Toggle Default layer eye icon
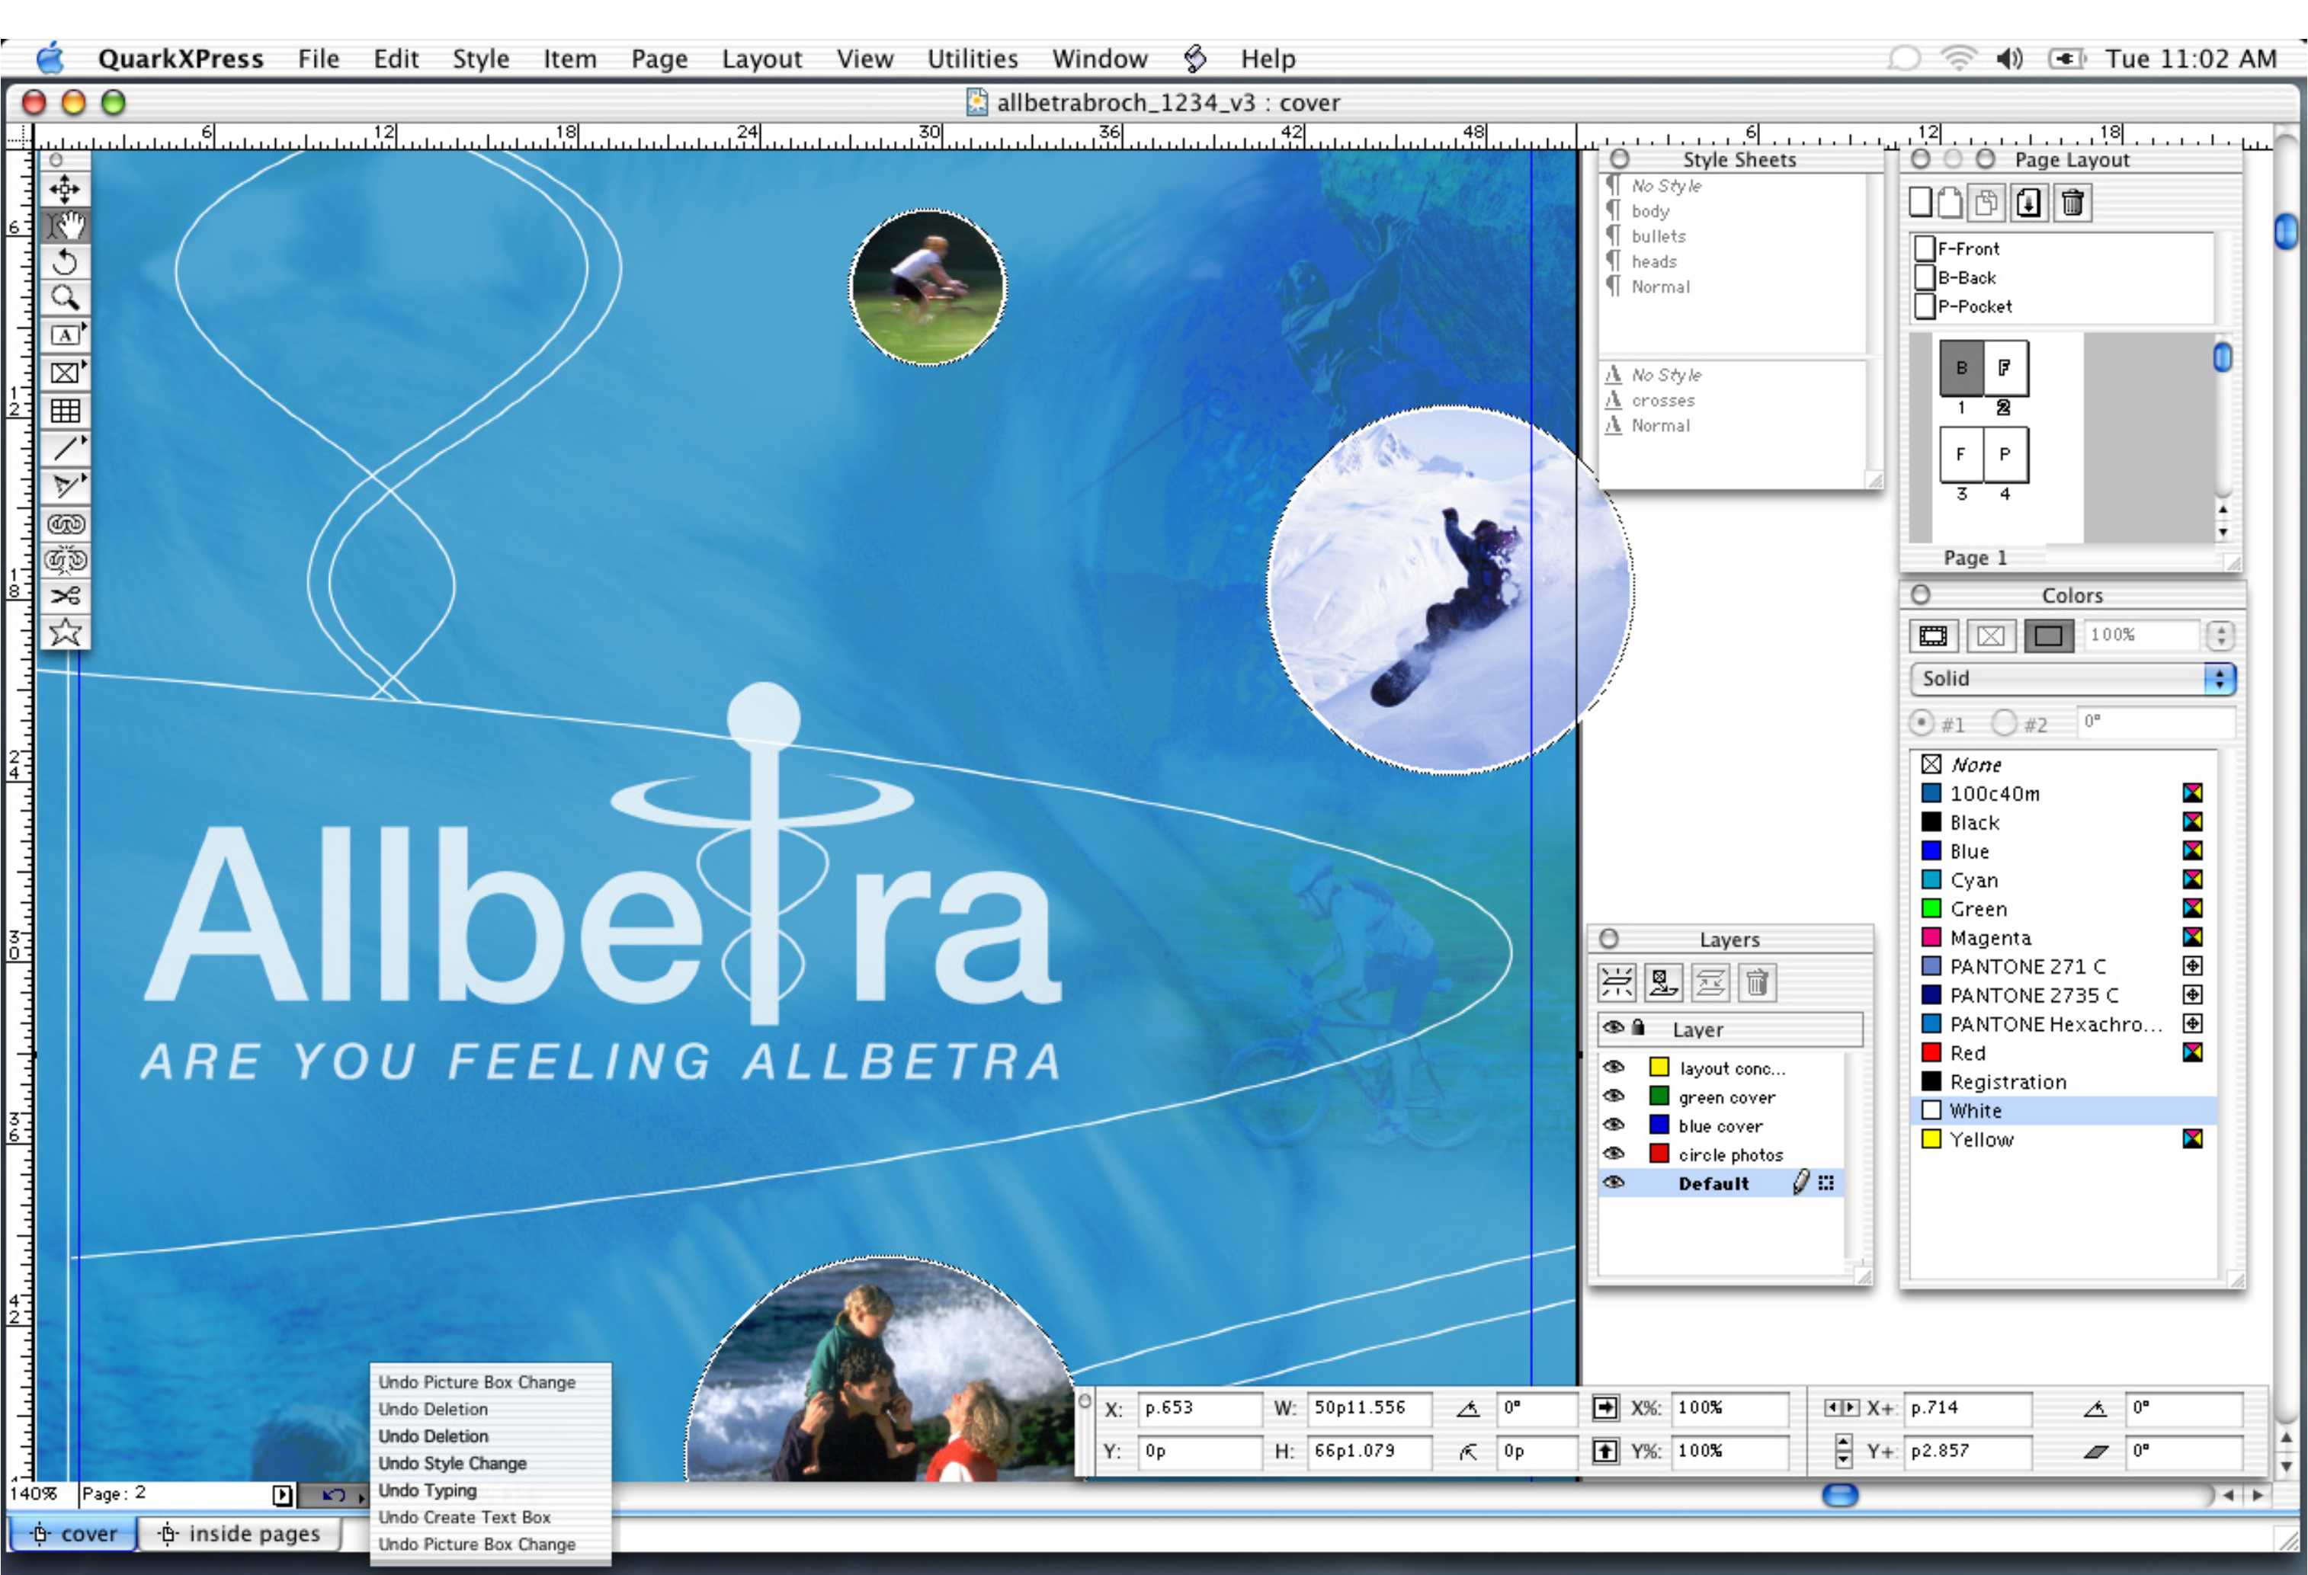Screen dimensions: 2308x1575 1614,1182
